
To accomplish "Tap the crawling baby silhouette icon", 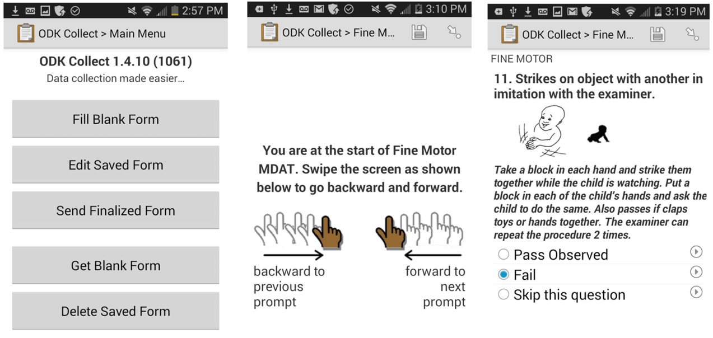I will click(598, 134).
